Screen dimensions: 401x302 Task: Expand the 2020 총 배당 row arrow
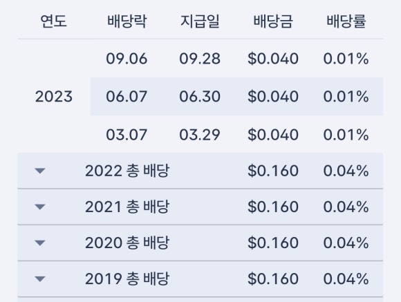[x=40, y=243]
